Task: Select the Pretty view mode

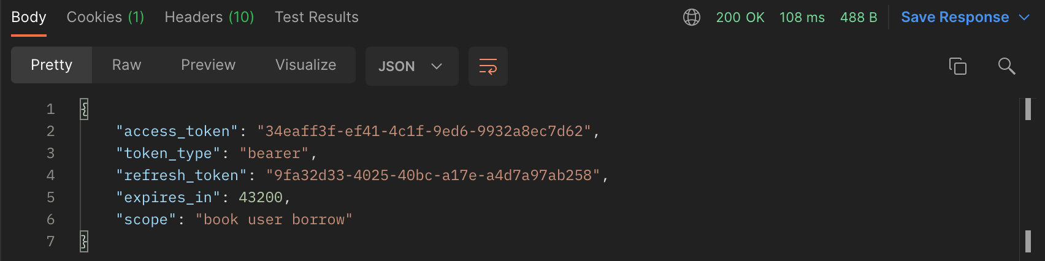Action: (x=52, y=65)
